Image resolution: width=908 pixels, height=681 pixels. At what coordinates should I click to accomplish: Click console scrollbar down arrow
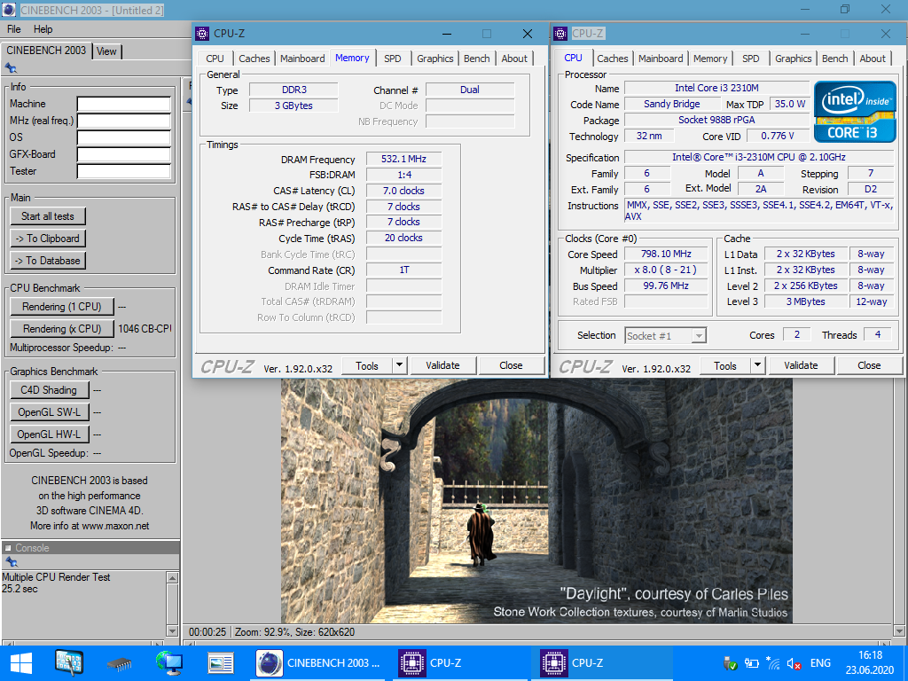172,630
